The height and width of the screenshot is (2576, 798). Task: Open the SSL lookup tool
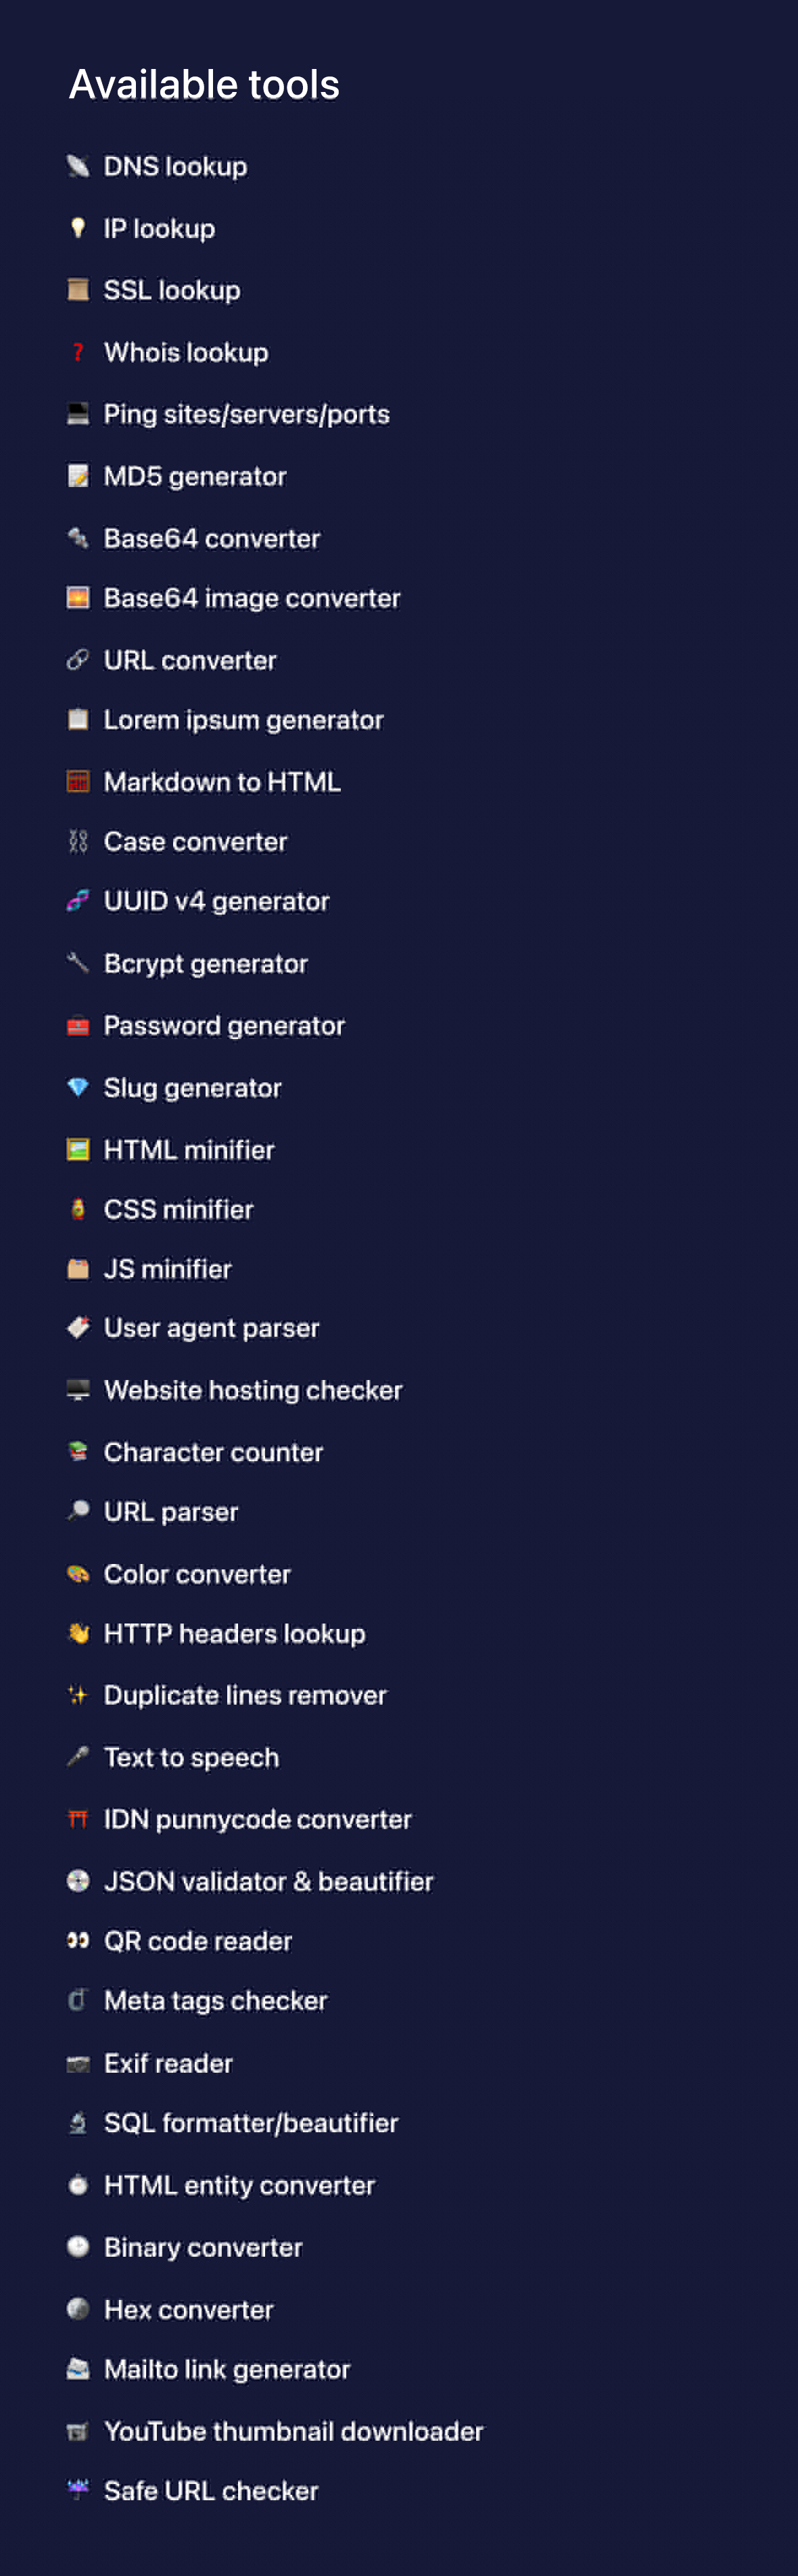click(x=172, y=290)
